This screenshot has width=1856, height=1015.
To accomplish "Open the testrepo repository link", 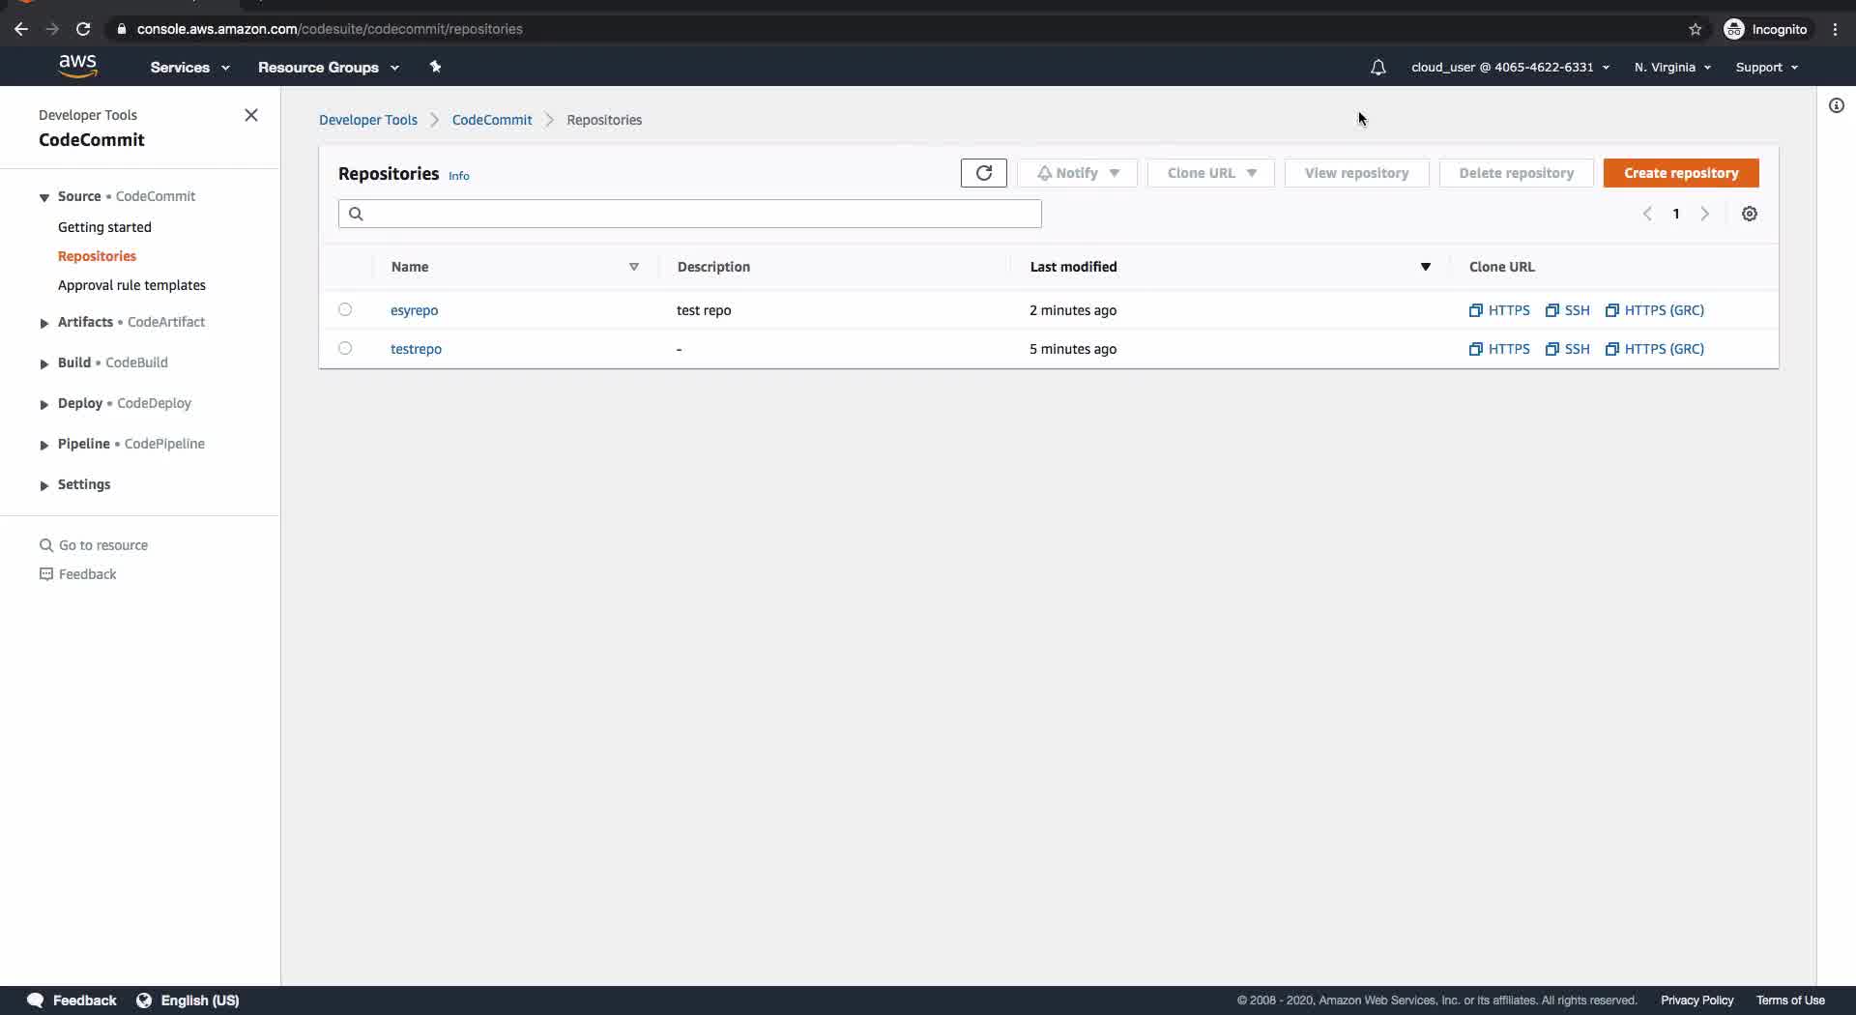I will click(416, 349).
